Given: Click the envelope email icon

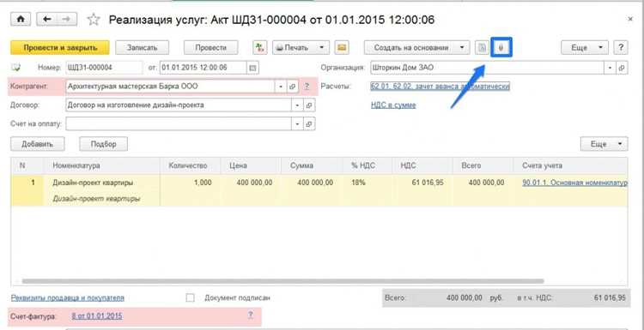Looking at the screenshot, I should pyautogui.click(x=342, y=47).
